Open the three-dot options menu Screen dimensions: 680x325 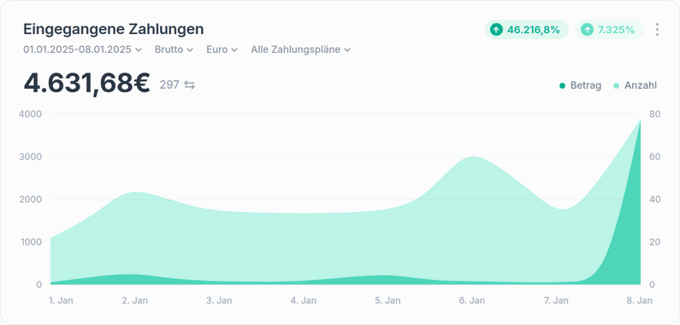657,29
